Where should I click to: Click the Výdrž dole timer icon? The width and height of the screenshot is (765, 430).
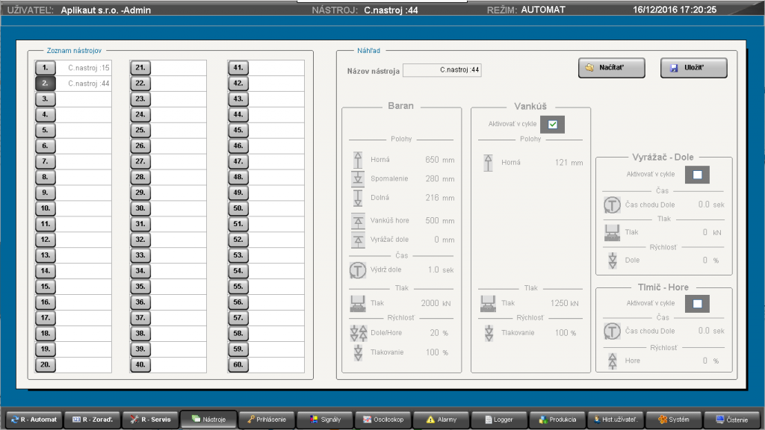coord(358,270)
